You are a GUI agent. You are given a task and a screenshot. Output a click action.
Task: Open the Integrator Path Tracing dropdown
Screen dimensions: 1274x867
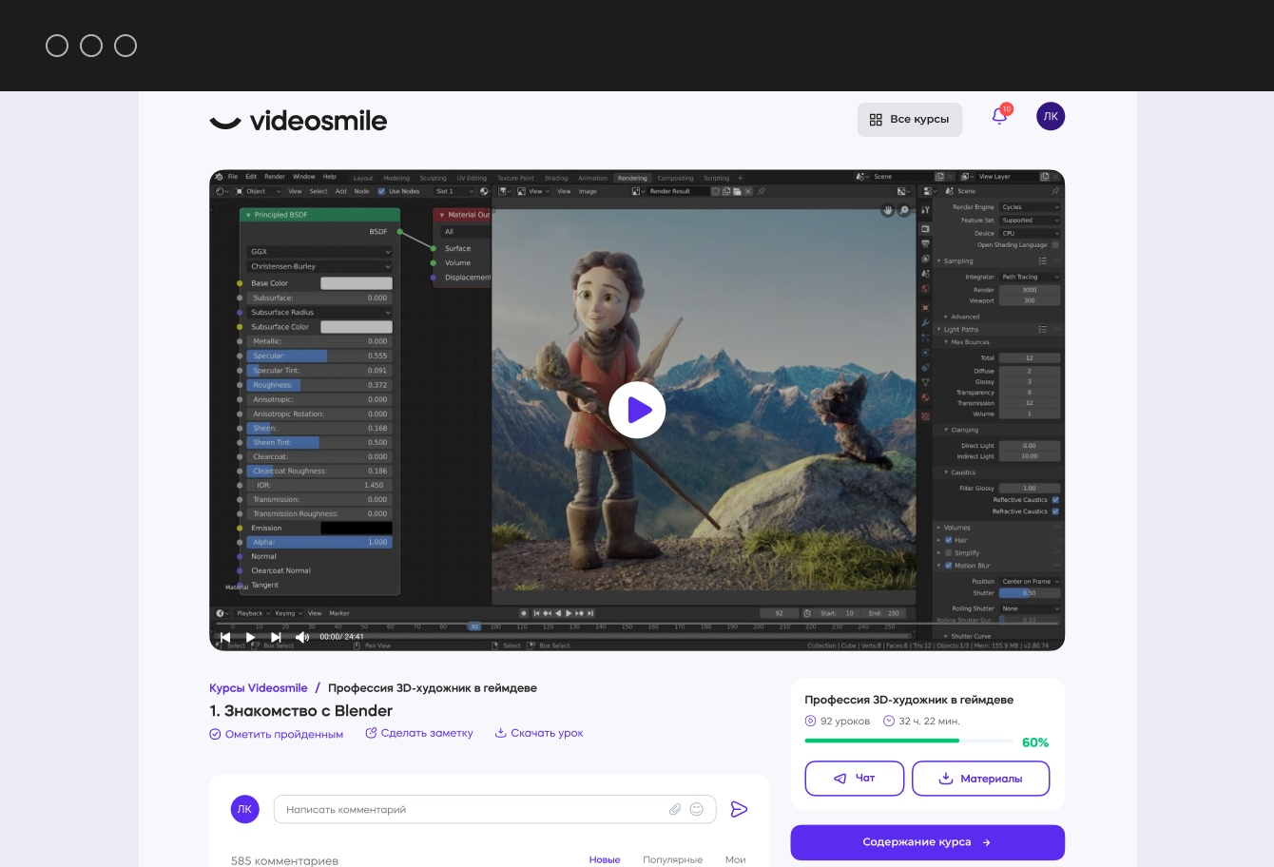click(x=1030, y=277)
